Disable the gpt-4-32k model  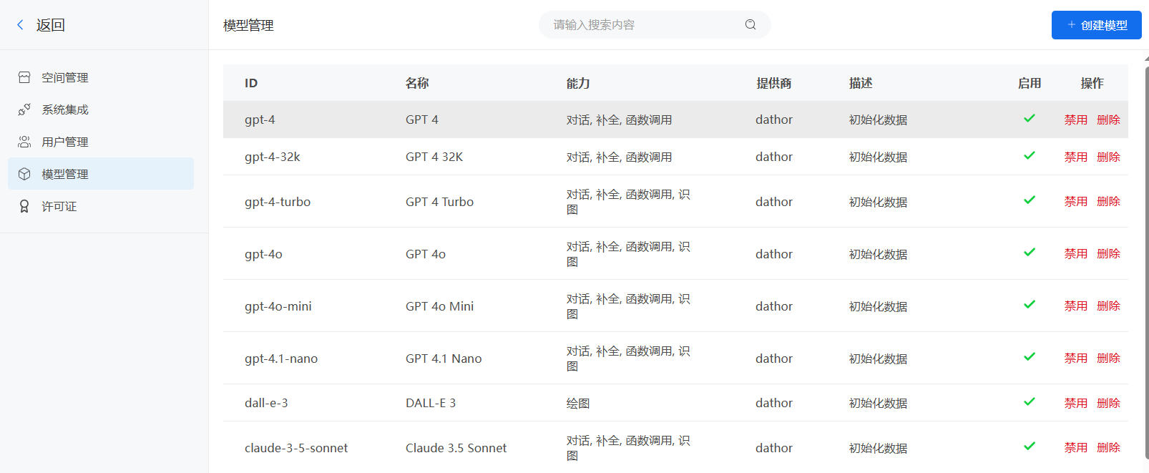1075,157
